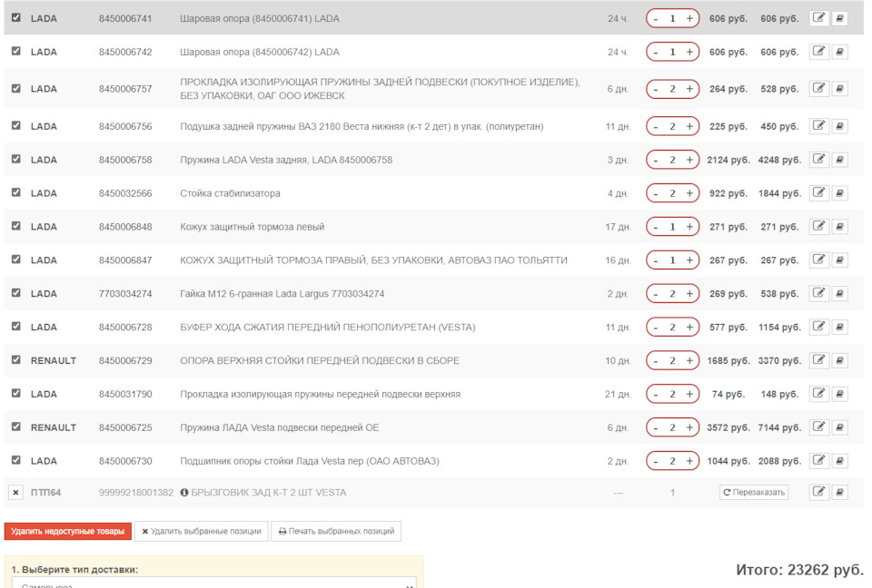Viewport: 872px width, 588px height.
Task: Edit the Стойка стабилизатора row via pencil icon
Action: (818, 193)
